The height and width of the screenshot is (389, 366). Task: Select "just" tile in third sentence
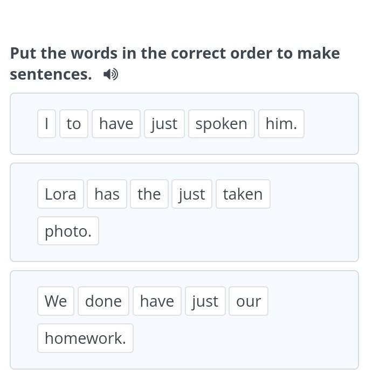205,301
